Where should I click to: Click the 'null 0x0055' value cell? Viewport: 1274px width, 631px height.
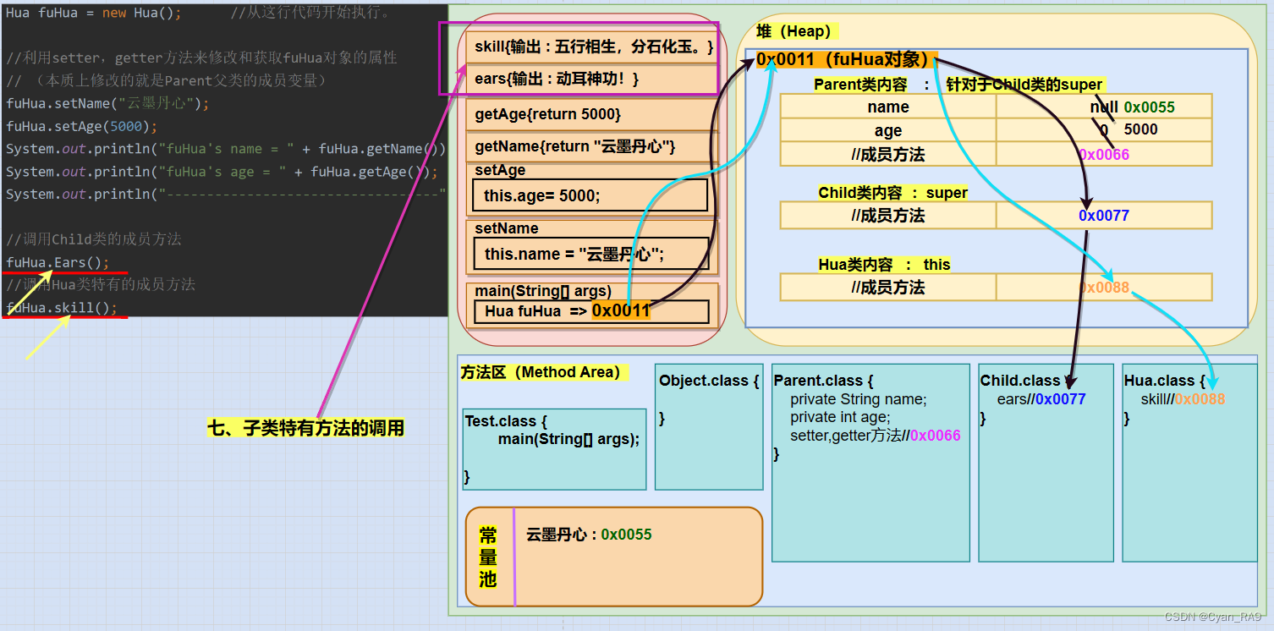tap(1104, 107)
